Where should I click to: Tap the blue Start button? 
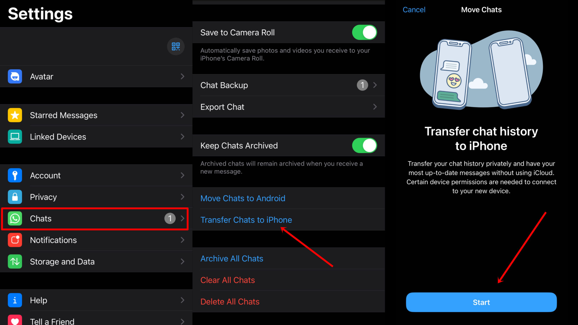point(481,302)
